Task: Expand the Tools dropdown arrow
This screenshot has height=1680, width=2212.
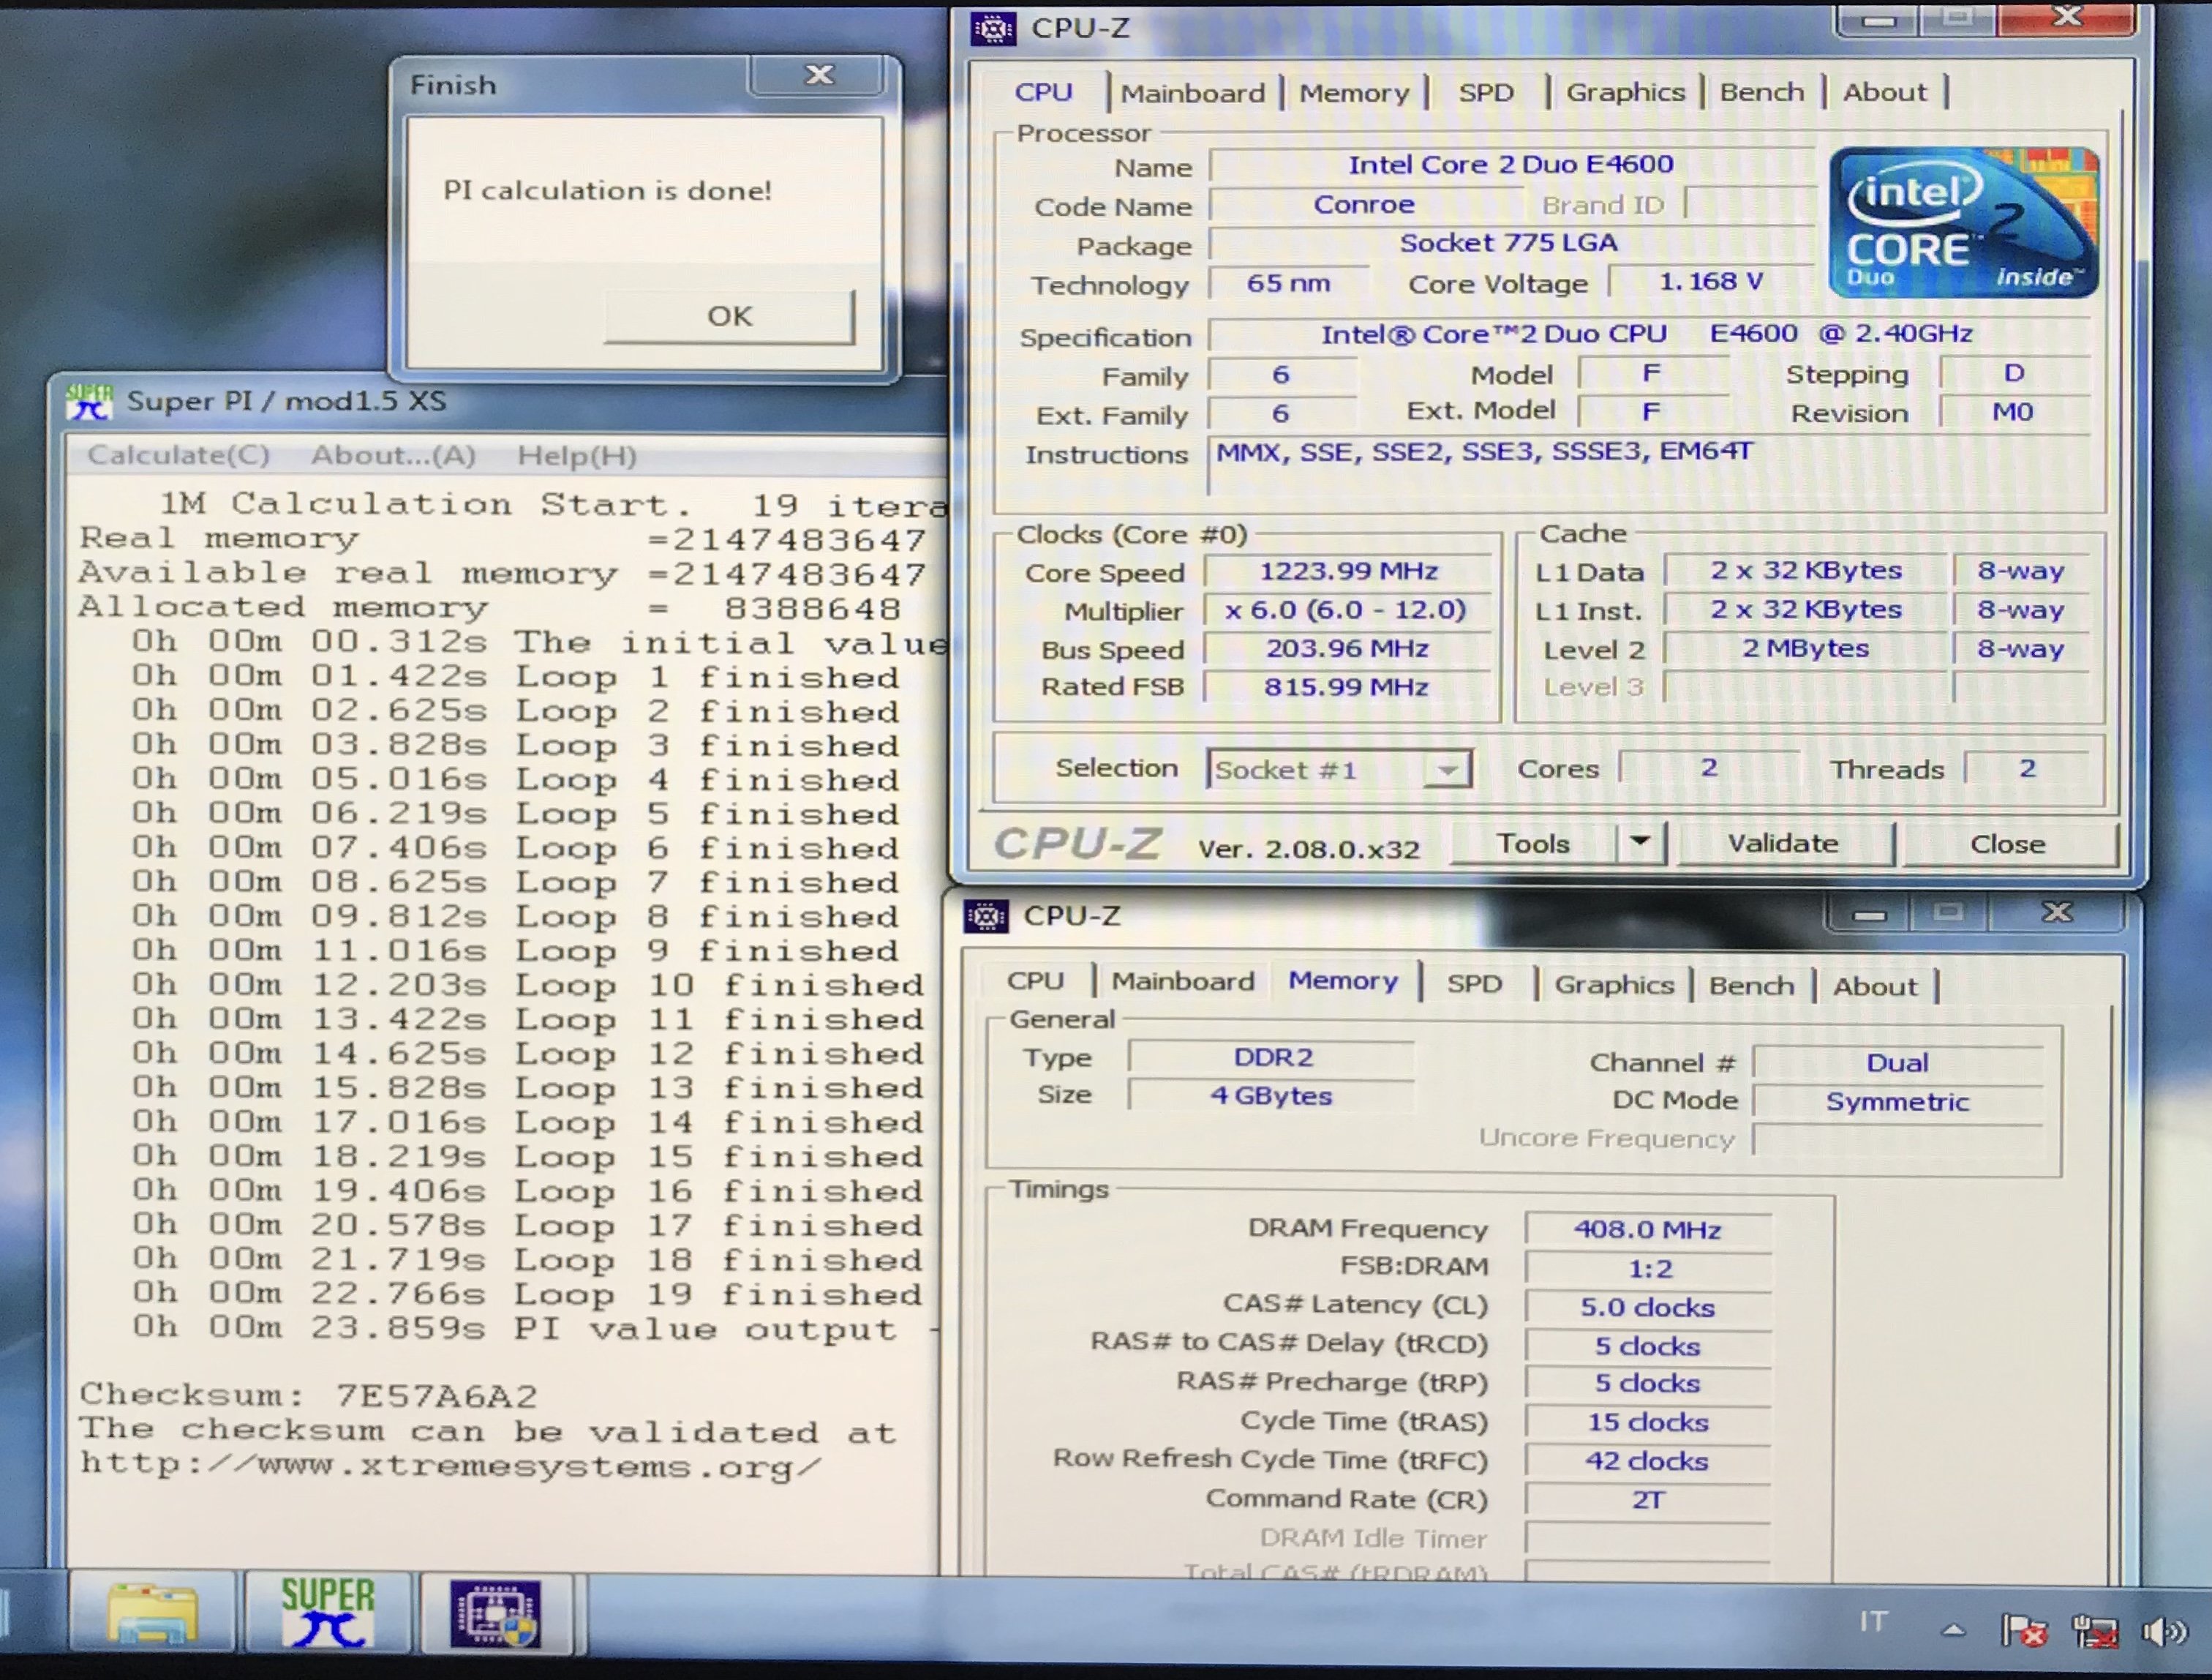Action: tap(1640, 842)
